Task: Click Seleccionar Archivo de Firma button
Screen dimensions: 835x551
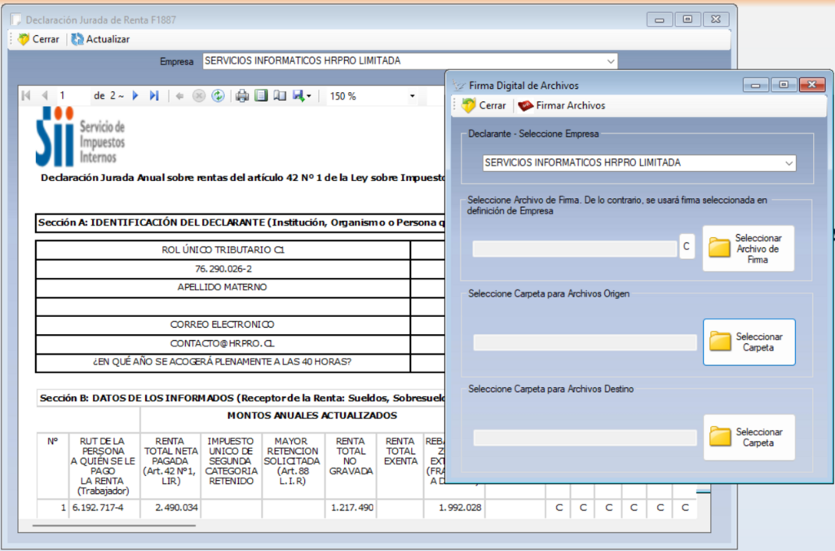Action: tap(749, 249)
